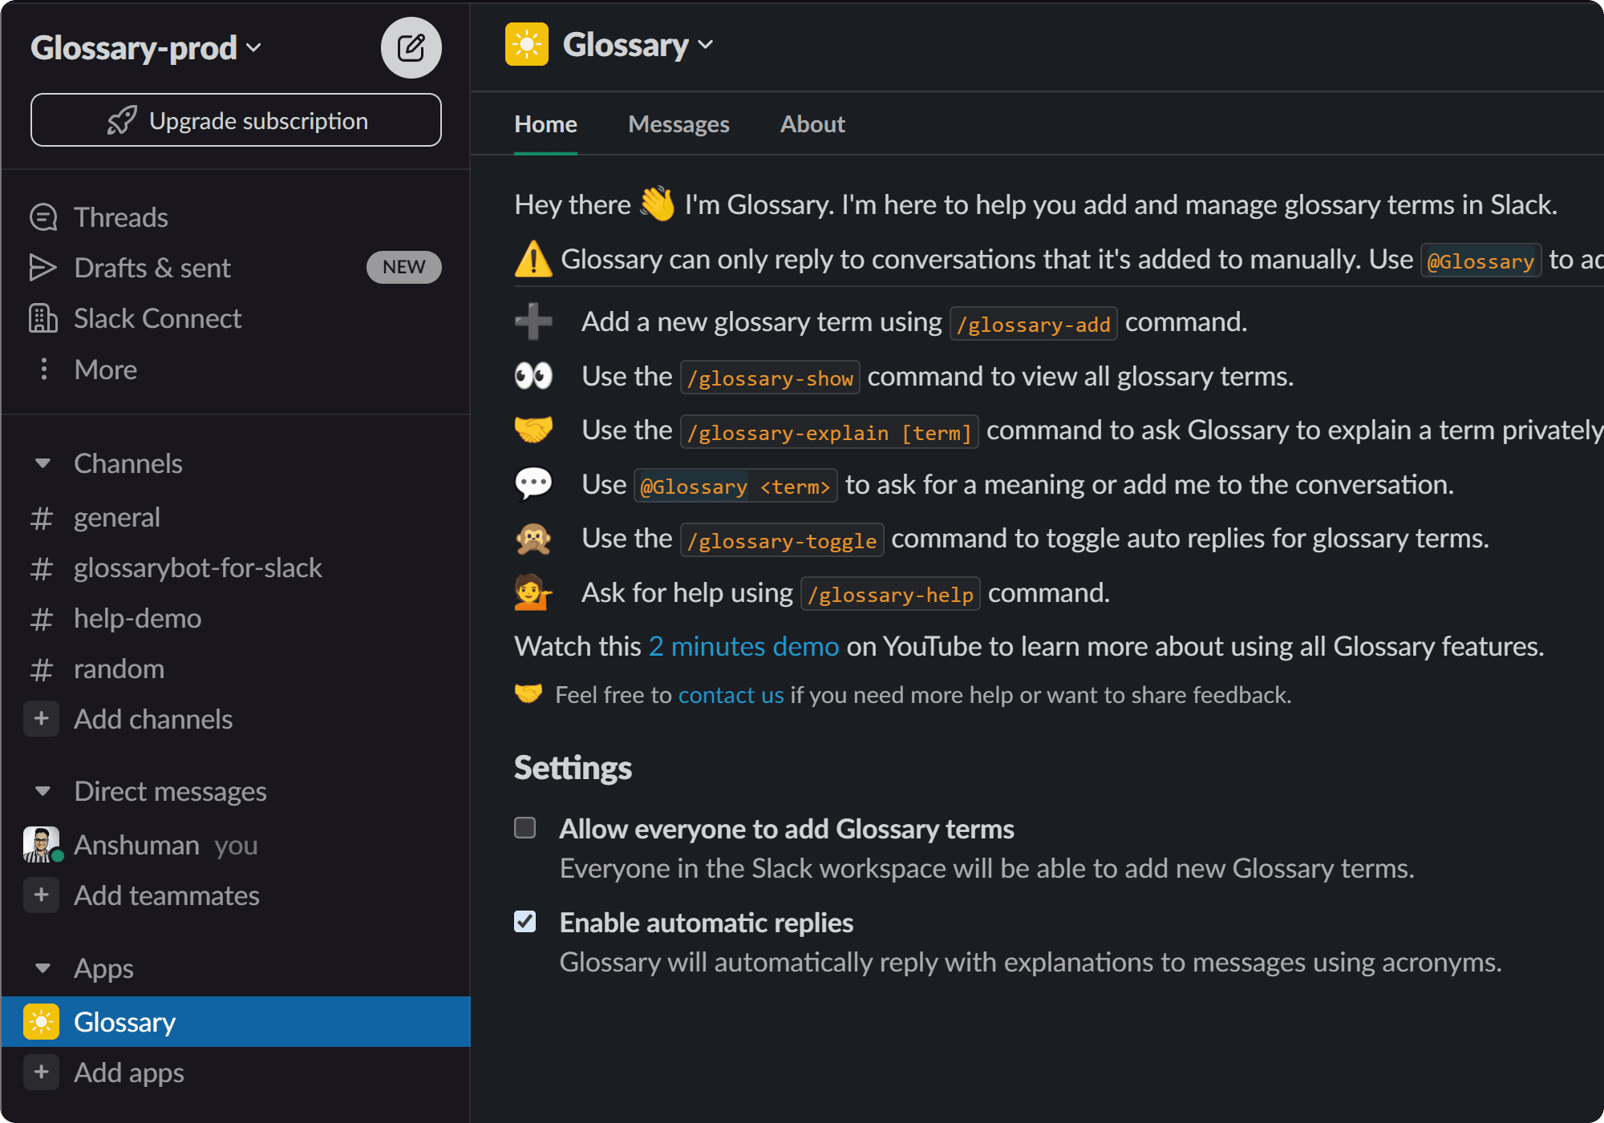Select the Glossary app sun icon
This screenshot has width=1604, height=1123.
41,1021
